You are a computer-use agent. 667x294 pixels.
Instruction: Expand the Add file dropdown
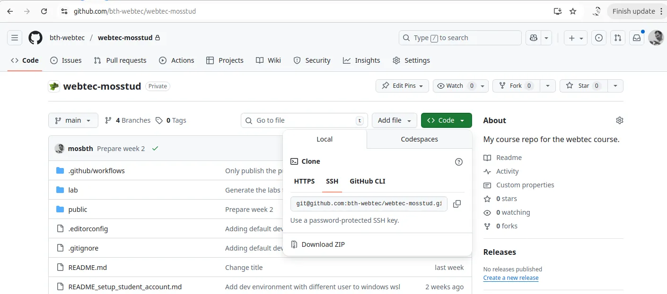[x=395, y=120]
